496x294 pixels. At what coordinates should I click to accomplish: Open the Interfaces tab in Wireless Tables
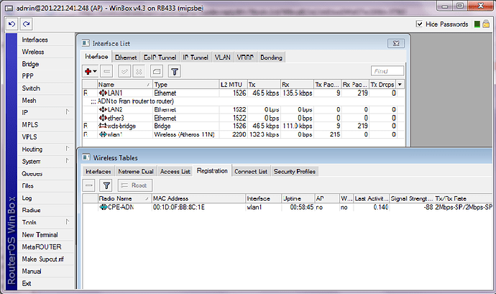pos(98,171)
